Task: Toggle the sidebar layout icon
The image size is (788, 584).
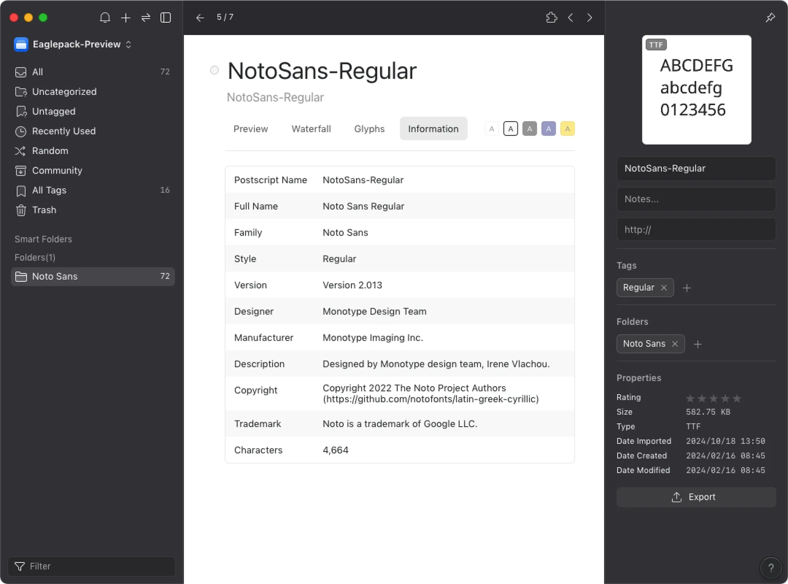Action: pyautogui.click(x=166, y=18)
